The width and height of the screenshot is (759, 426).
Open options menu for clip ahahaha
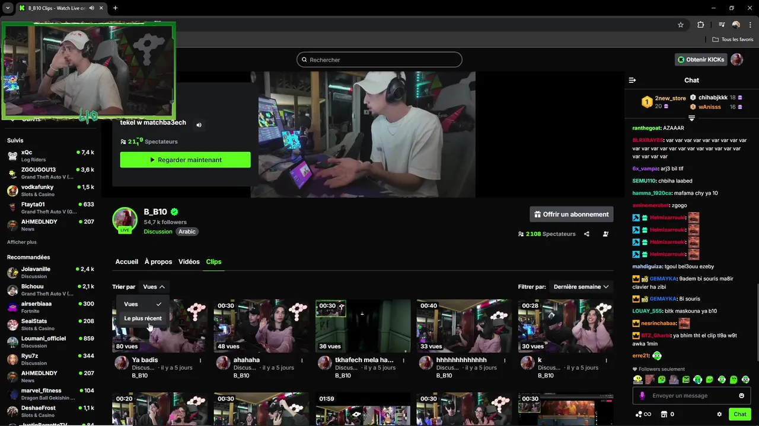point(302,360)
